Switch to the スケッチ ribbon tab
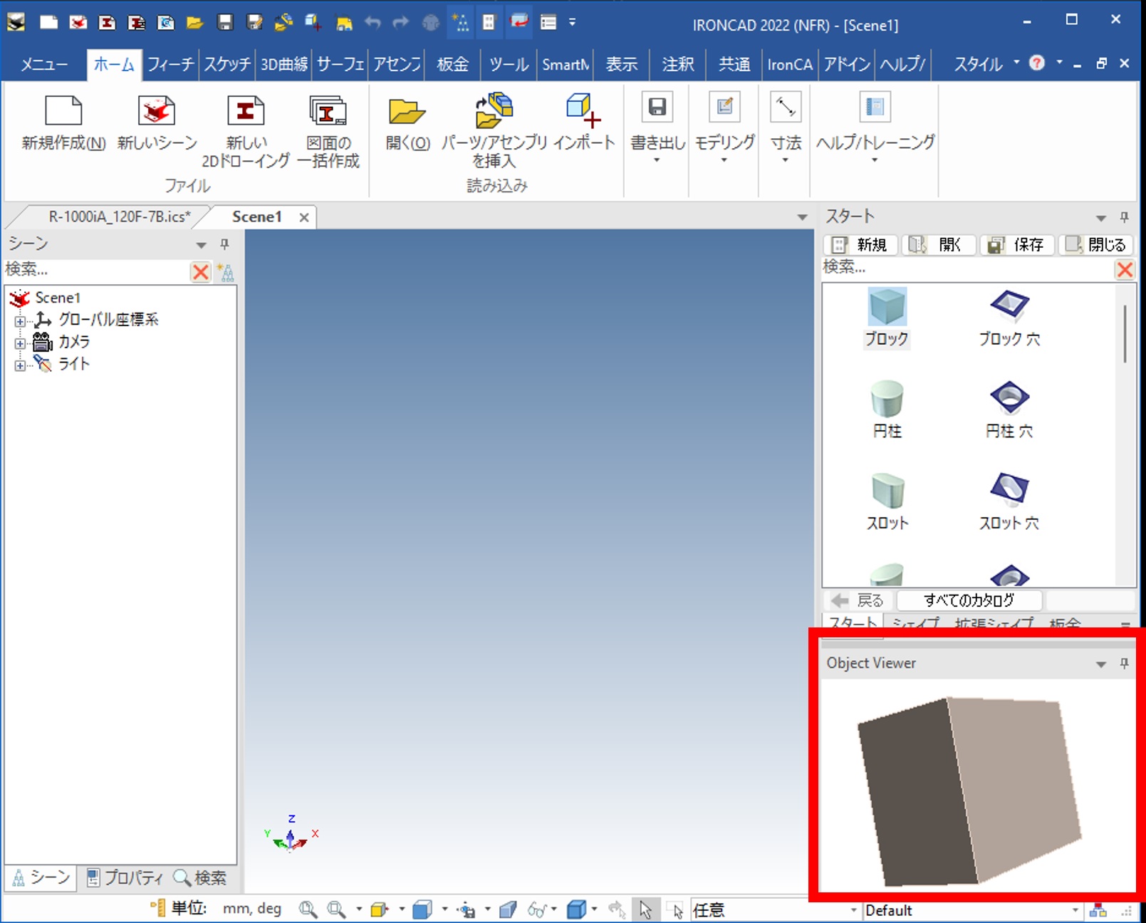This screenshot has width=1146, height=923. [x=227, y=65]
